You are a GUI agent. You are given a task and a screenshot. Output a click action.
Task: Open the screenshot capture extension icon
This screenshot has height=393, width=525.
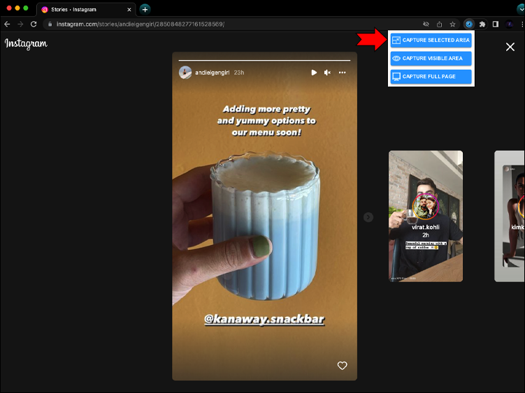pos(469,24)
